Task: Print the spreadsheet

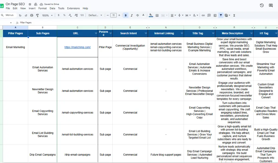Action: [x=31, y=15]
